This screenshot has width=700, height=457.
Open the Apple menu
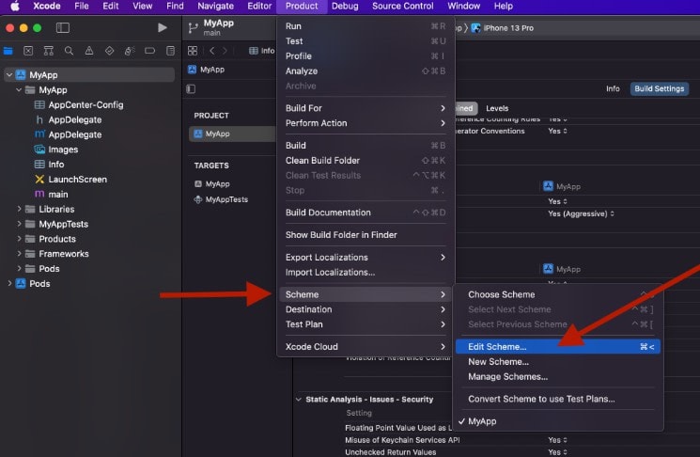tap(14, 6)
